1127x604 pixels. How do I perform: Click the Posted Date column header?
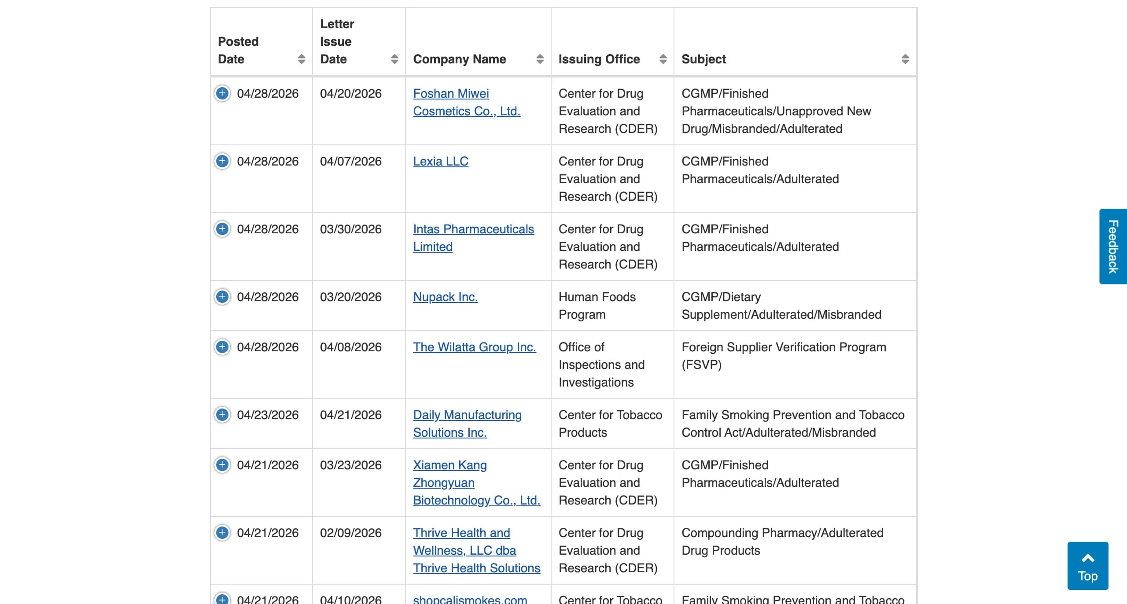click(x=261, y=41)
